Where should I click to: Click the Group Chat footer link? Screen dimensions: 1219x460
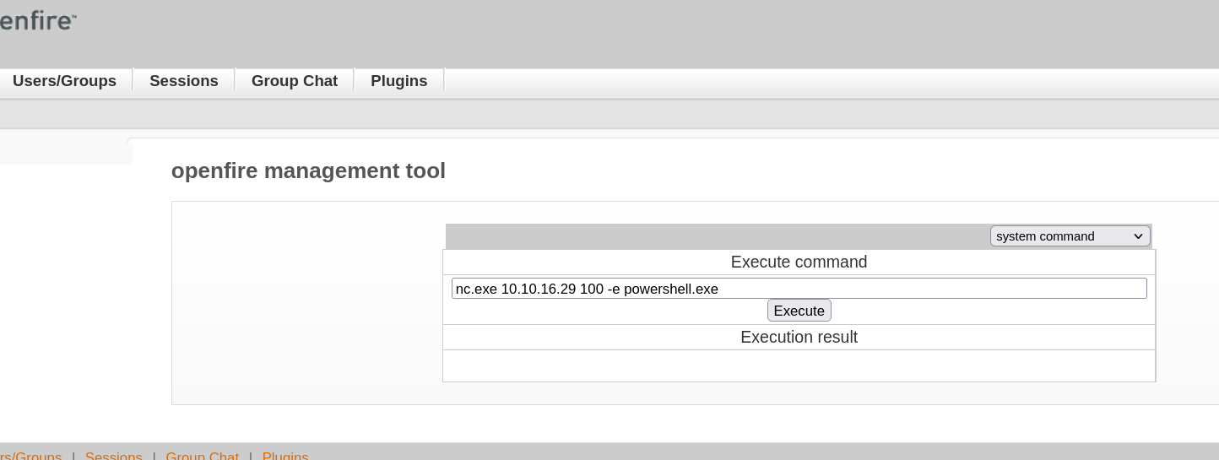pos(203,456)
